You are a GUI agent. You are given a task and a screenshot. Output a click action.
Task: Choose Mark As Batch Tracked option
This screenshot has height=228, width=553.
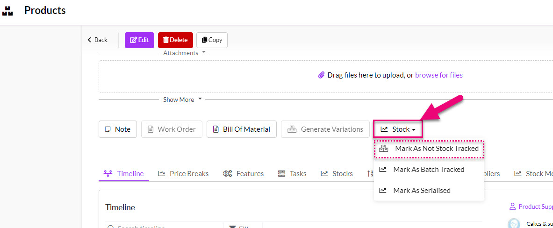point(428,170)
